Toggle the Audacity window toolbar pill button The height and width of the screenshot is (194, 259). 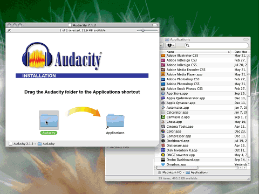tap(155, 25)
